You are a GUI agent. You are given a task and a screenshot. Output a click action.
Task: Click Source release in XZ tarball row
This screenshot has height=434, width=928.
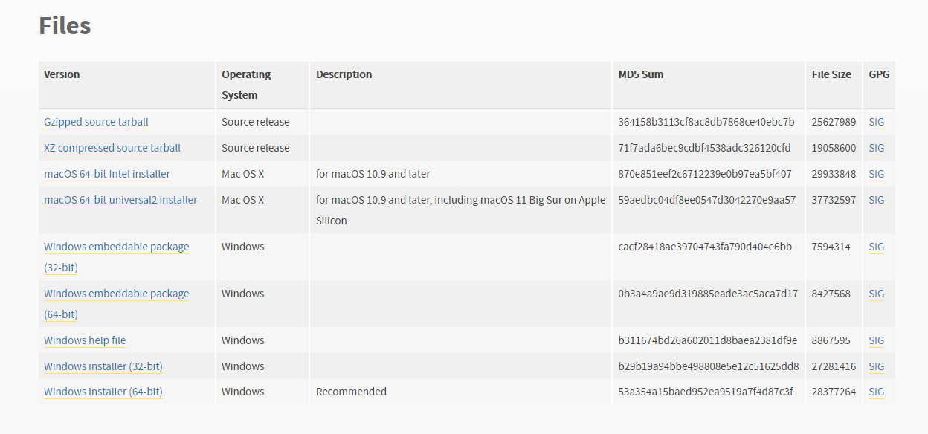pos(256,148)
